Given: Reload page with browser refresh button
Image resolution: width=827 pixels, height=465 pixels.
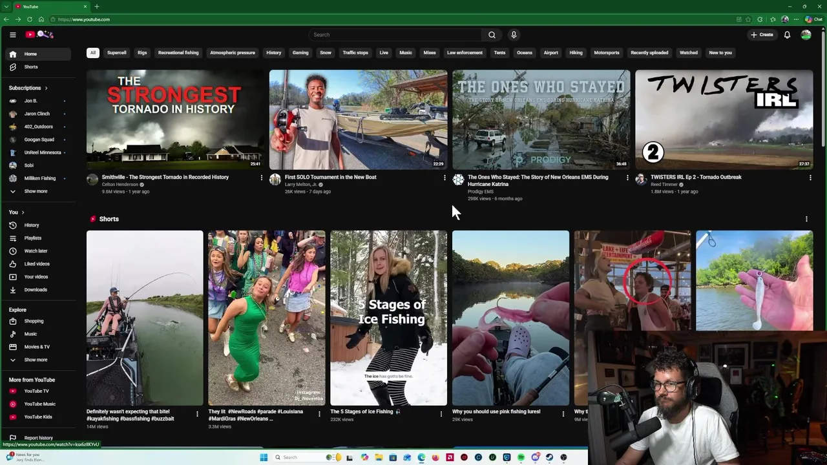Looking at the screenshot, I should tap(30, 19).
